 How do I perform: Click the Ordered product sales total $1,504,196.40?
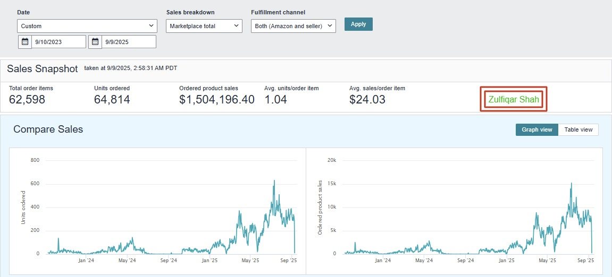[217, 99]
